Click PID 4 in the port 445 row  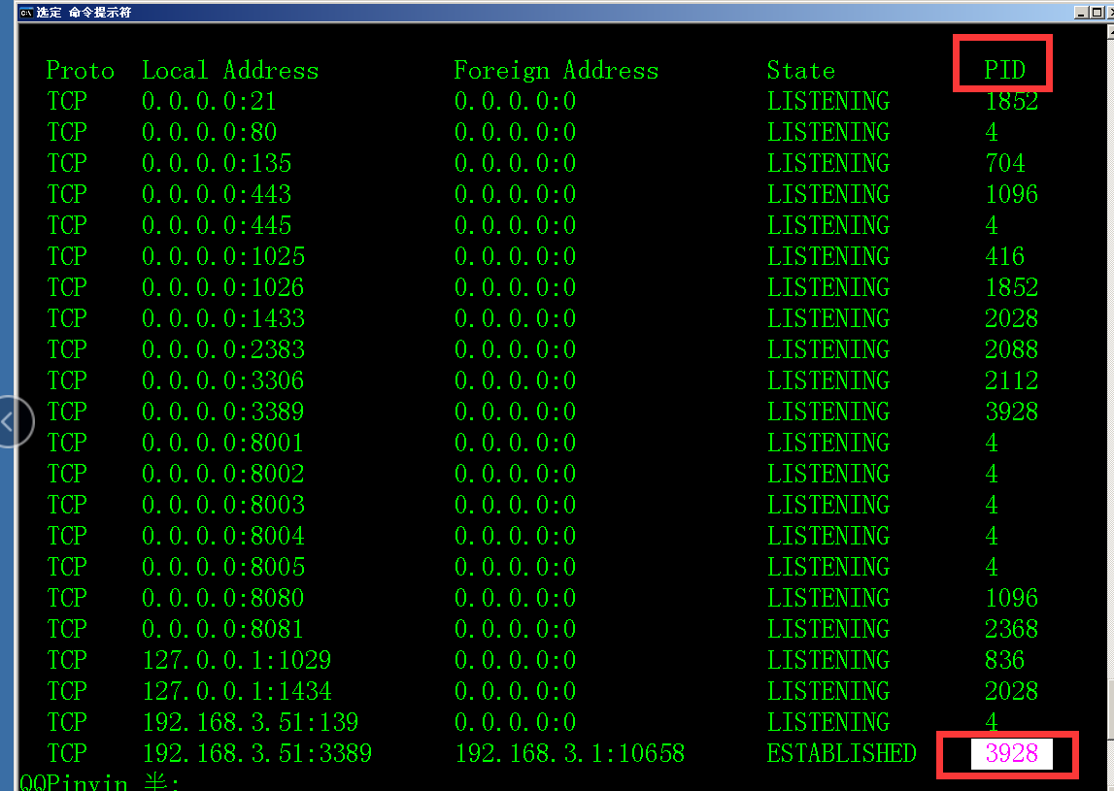992,226
